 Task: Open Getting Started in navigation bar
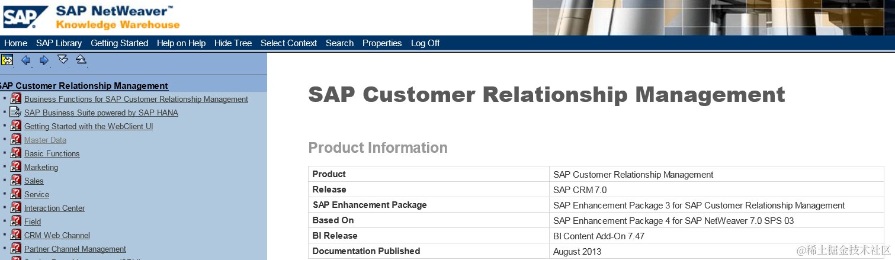coord(120,43)
